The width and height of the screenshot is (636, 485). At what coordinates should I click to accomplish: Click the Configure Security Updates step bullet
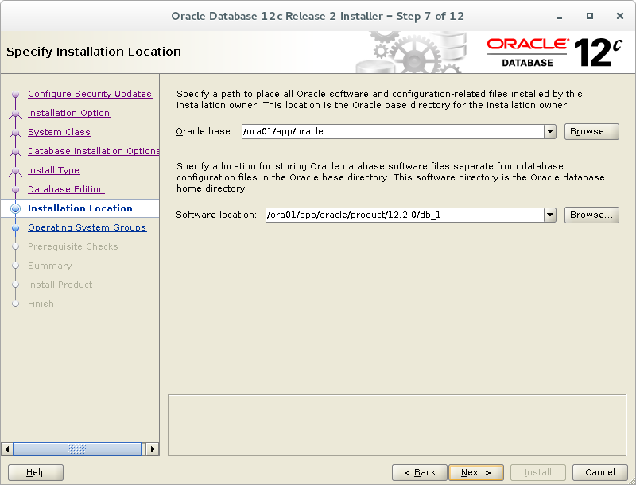coord(15,94)
